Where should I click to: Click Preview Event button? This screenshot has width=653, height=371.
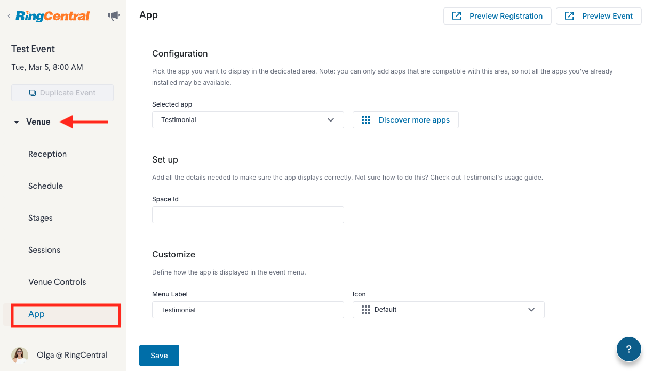click(599, 16)
